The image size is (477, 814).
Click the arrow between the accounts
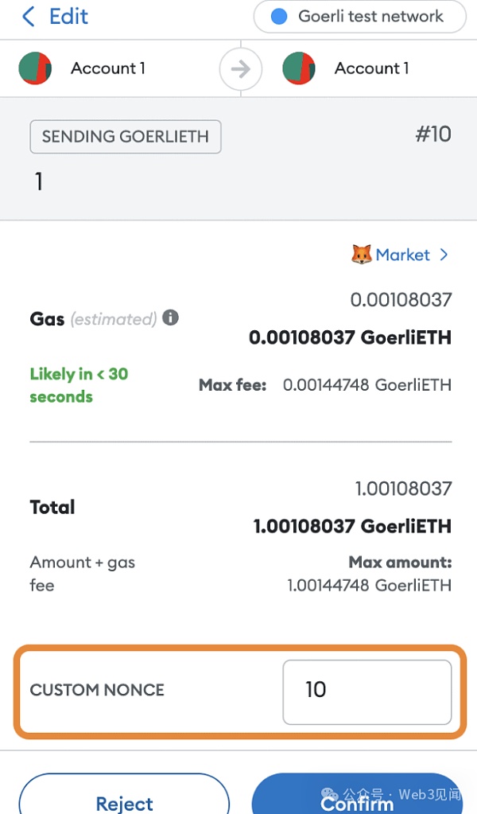(240, 69)
